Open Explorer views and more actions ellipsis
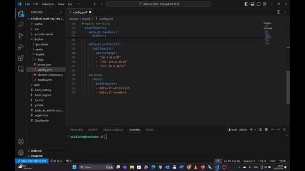The width and height of the screenshot is (305, 171). pyautogui.click(x=60, y=12)
